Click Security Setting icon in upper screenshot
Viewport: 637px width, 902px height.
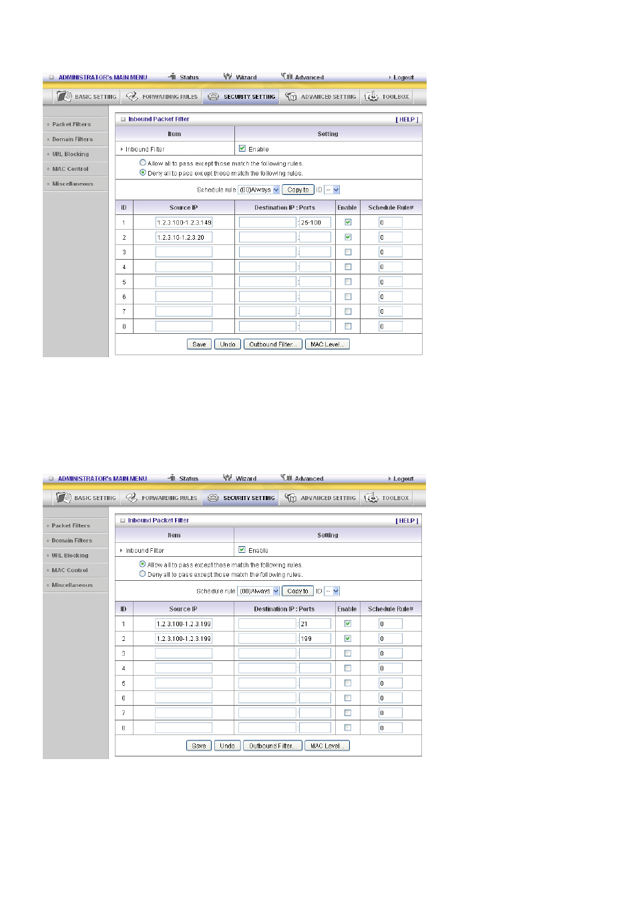click(213, 97)
